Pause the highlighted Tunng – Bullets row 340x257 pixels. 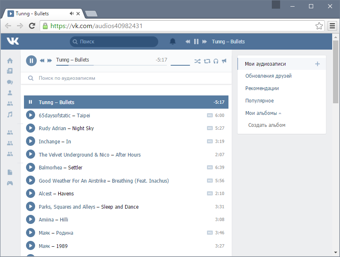[x=30, y=102]
